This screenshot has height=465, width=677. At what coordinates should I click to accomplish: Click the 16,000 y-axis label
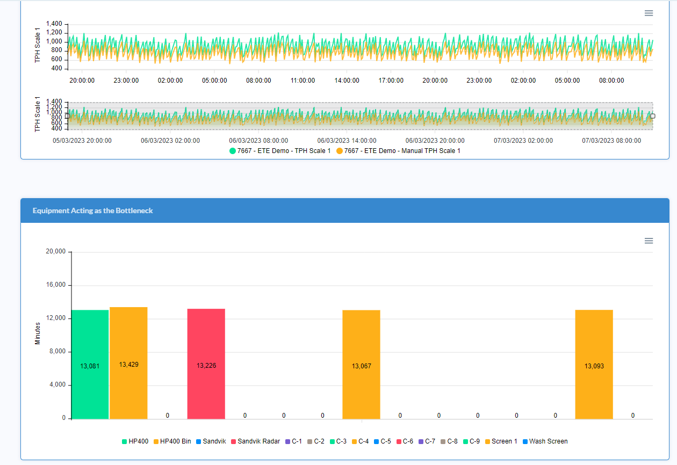point(55,285)
